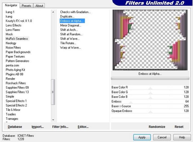193x142 pixels.
Task: Select the Navigator tab
Action: (x=11, y=5)
